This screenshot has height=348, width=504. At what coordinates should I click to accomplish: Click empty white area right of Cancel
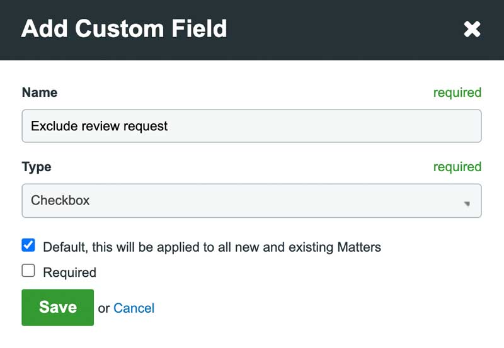(315, 308)
